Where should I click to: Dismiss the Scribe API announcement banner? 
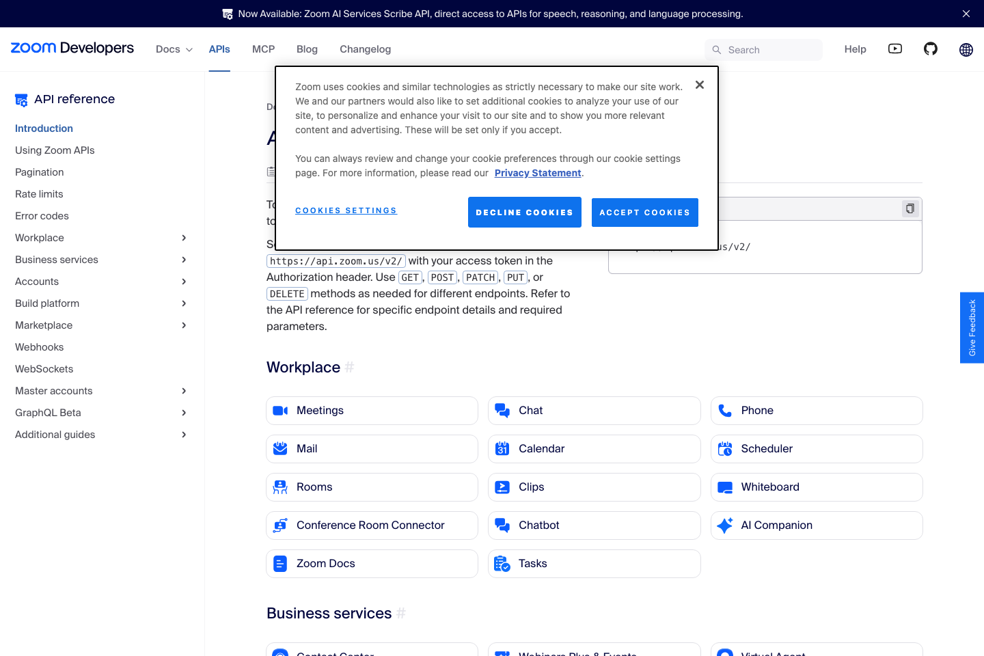pyautogui.click(x=966, y=14)
